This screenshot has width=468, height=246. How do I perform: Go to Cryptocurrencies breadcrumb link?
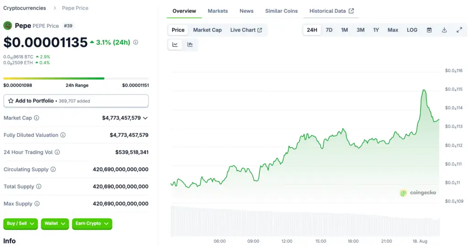point(25,8)
